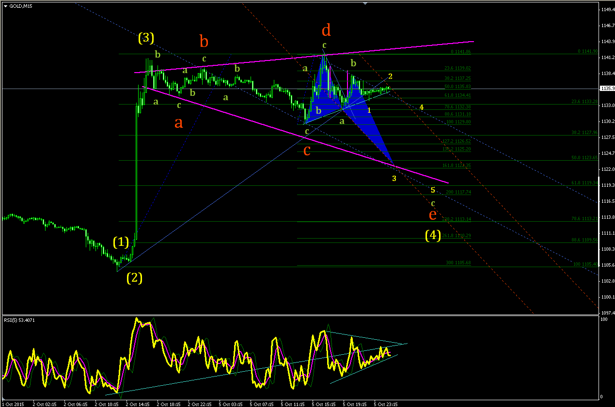Select Fibonacci level 200 1117.74
The image size is (615, 407).
[458, 192]
